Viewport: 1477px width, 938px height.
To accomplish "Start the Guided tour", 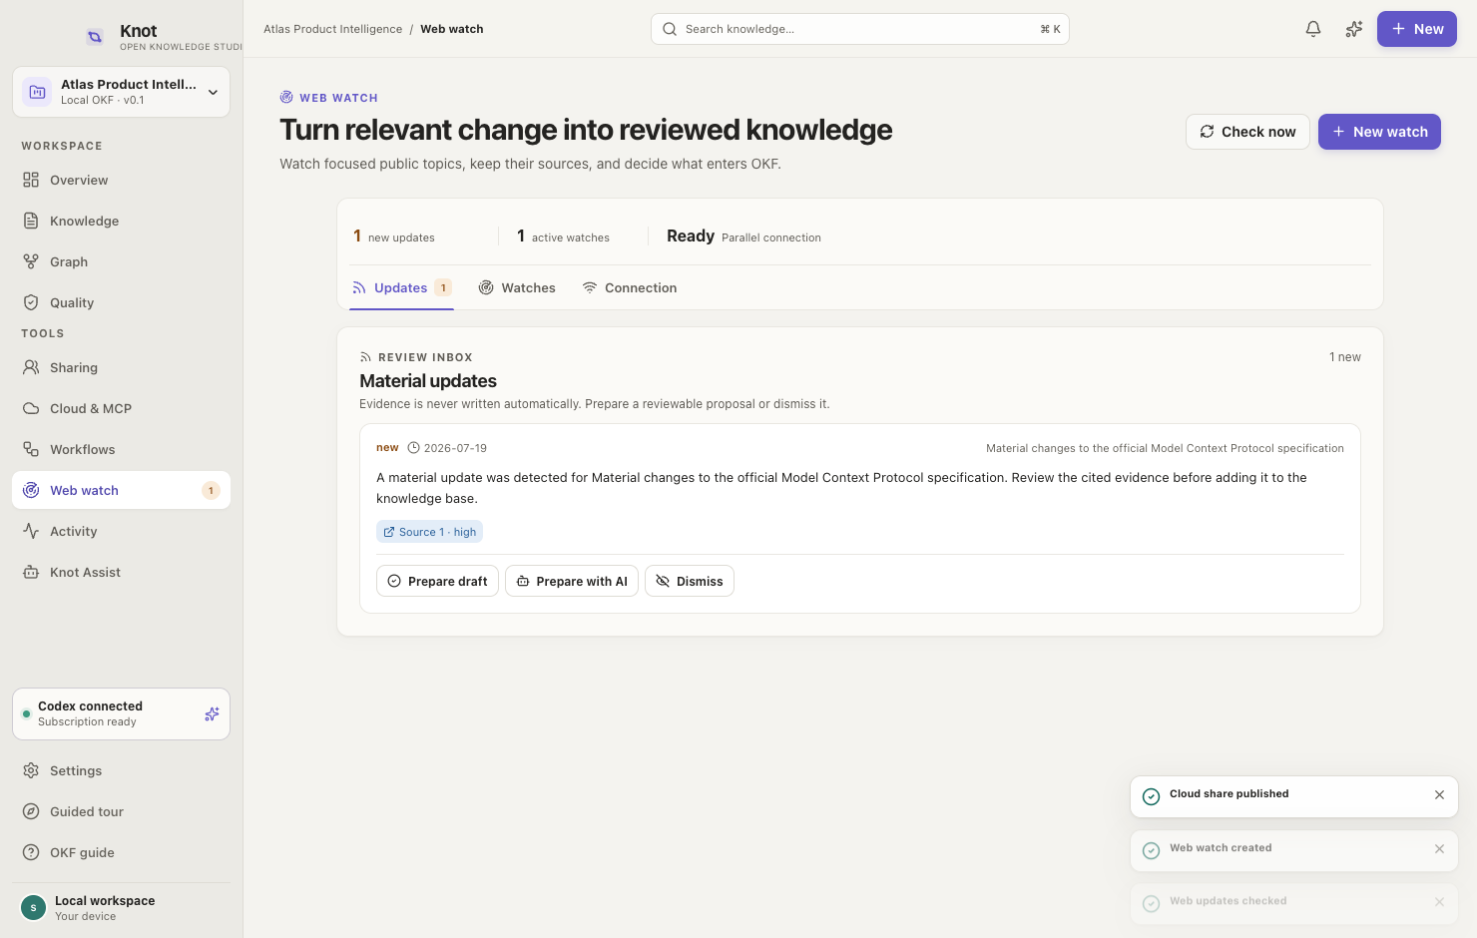I will (121, 811).
